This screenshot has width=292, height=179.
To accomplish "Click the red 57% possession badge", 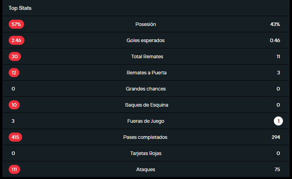I will pyautogui.click(x=17, y=24).
